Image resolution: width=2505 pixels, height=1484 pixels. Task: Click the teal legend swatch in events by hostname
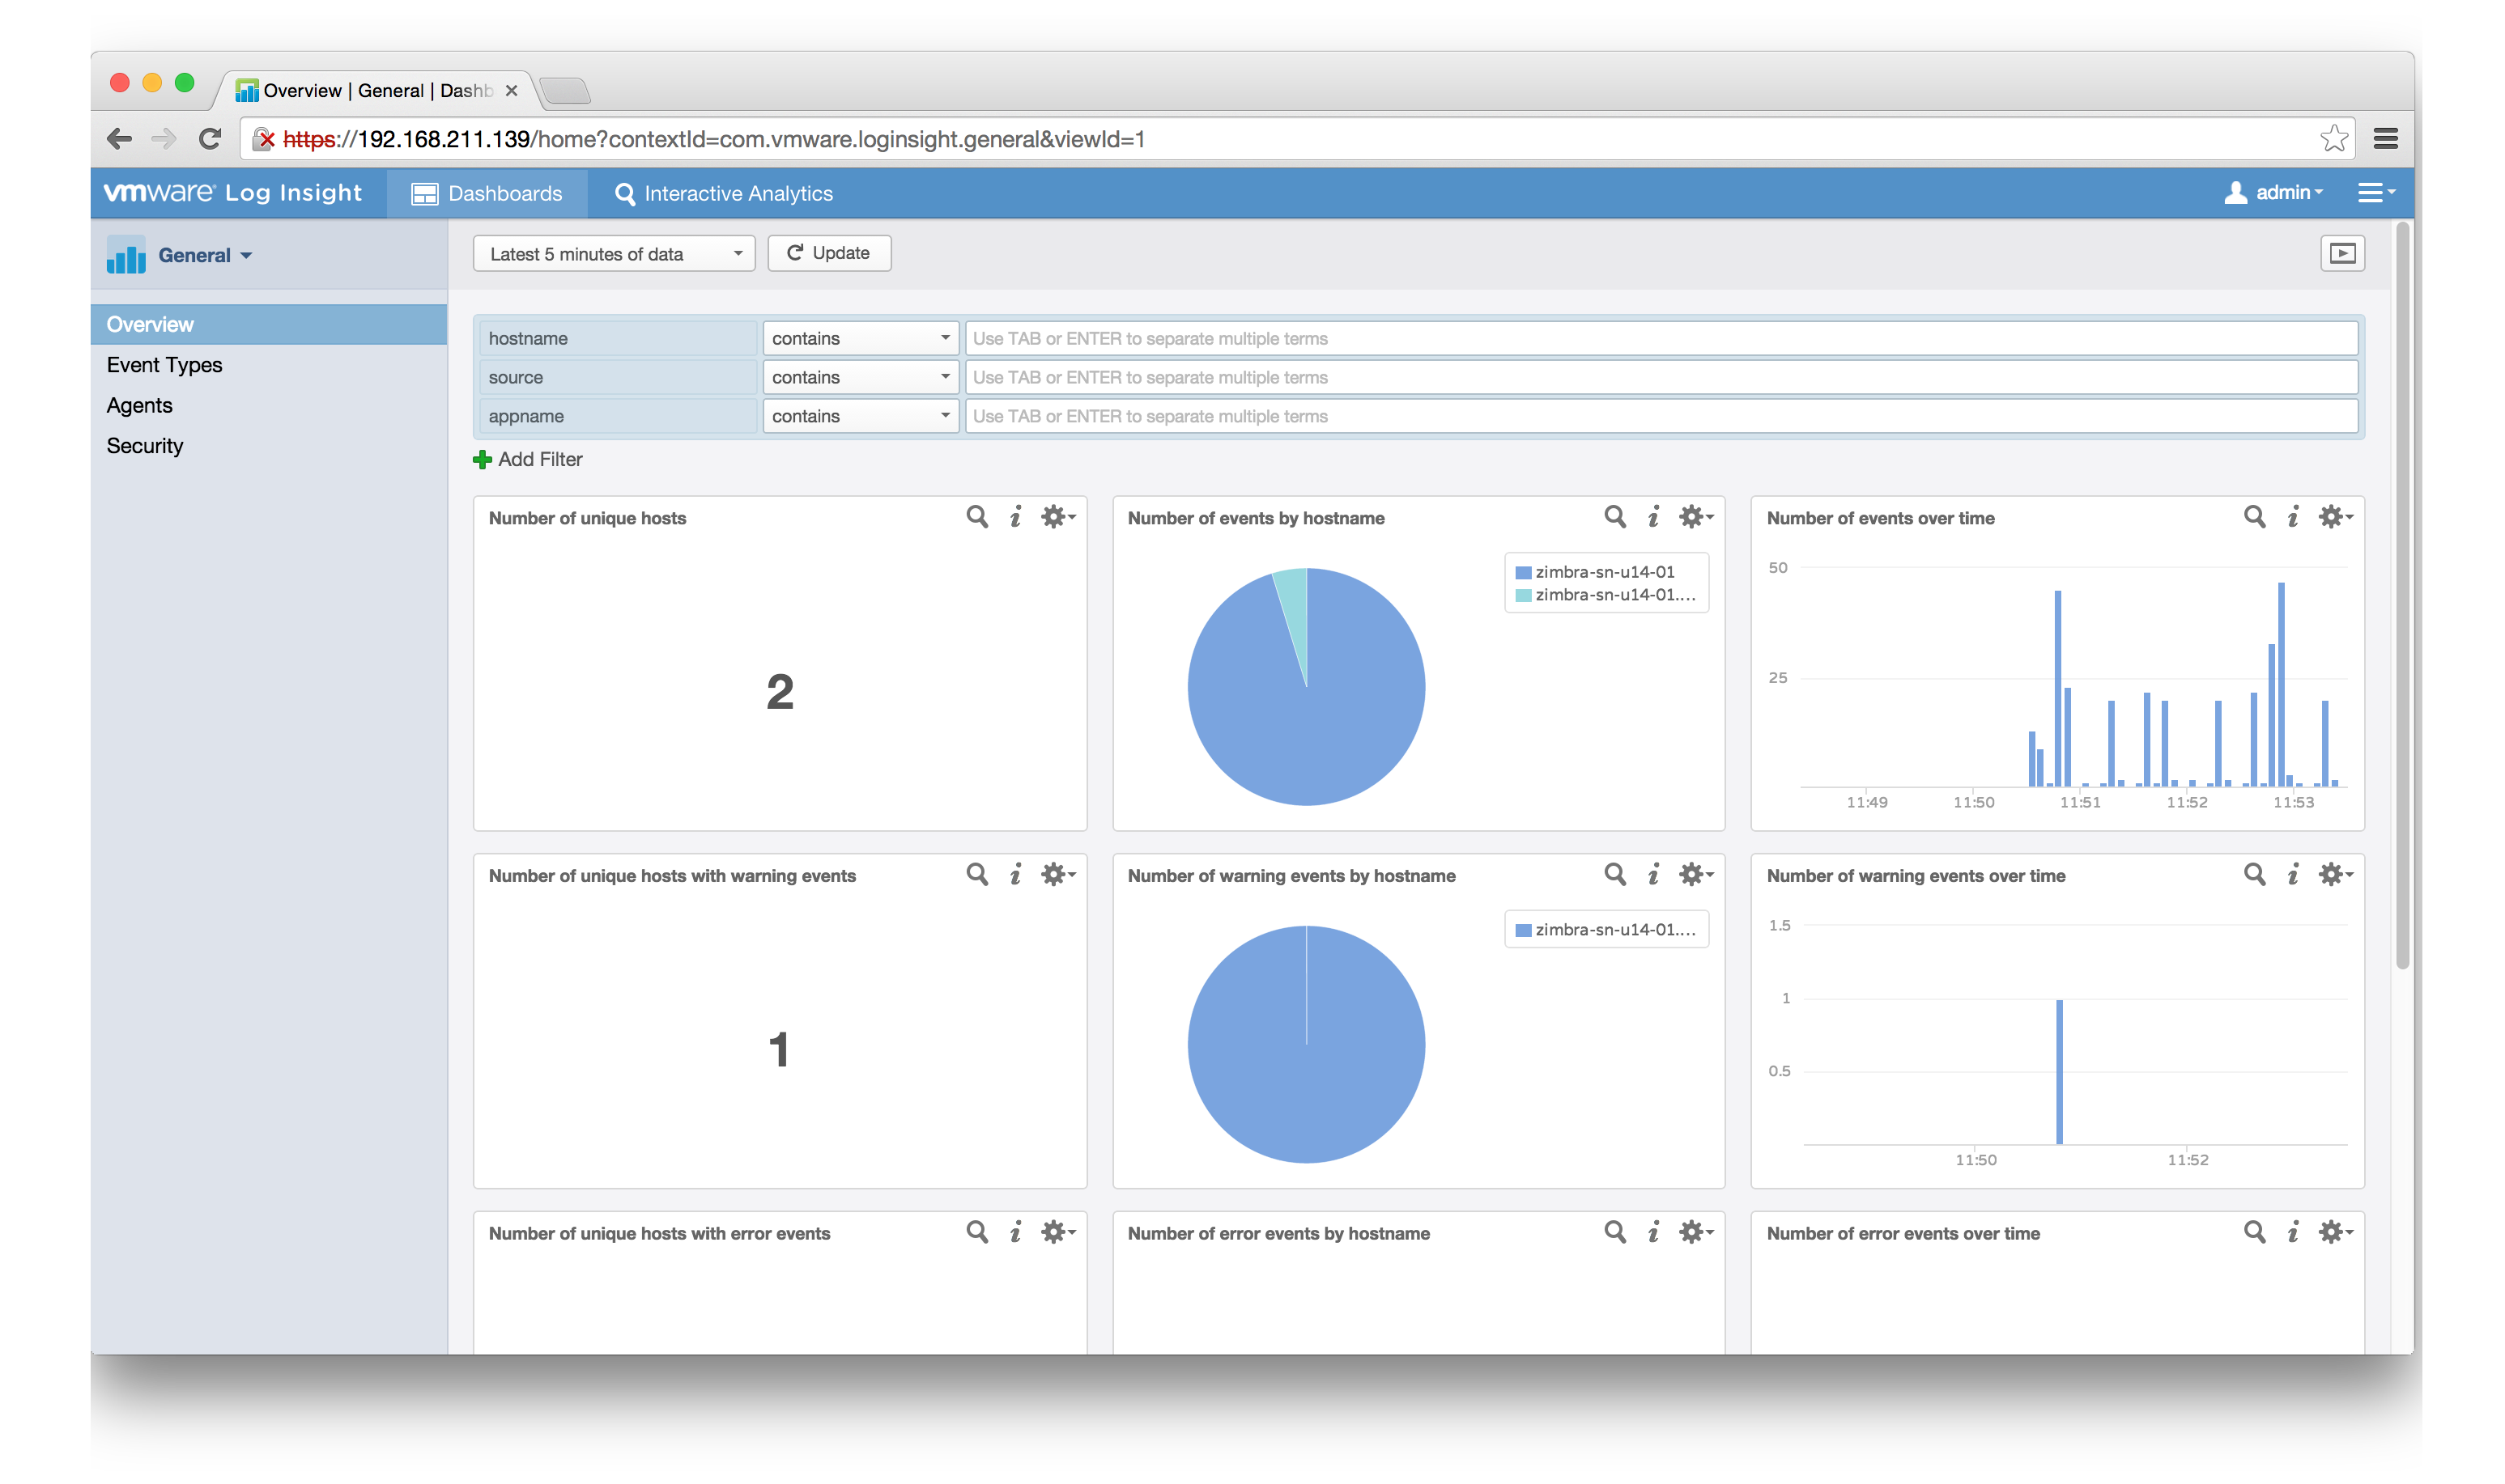coord(1523,596)
